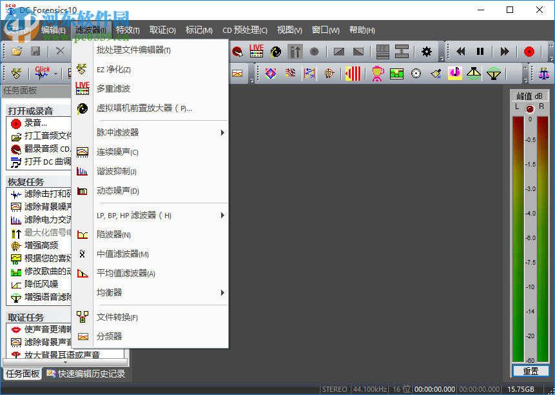Open the 特效(T) menu
Viewport: 555px width, 395px height.
(x=128, y=30)
